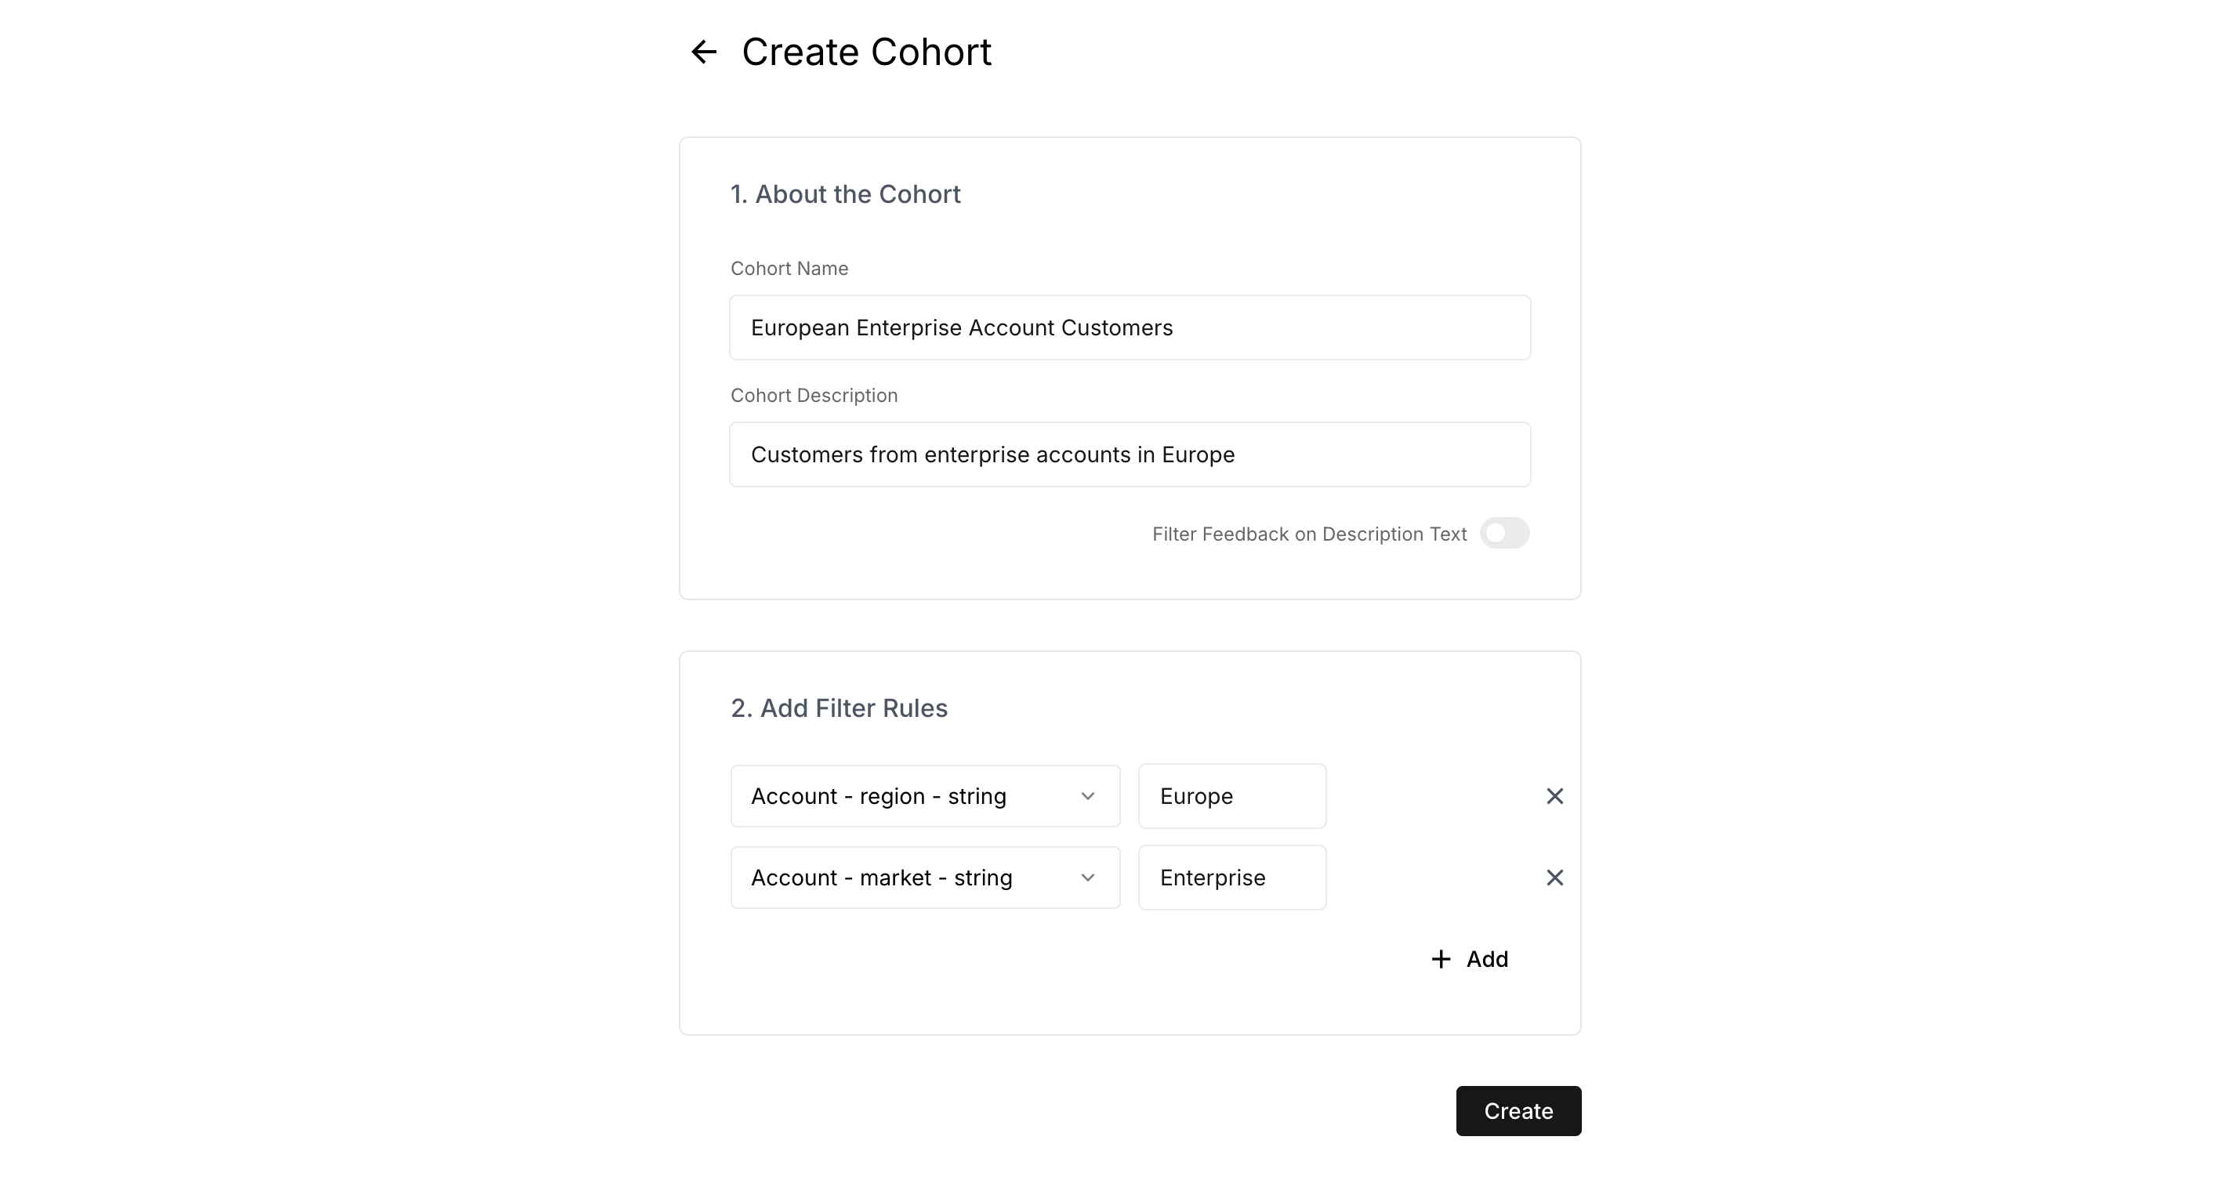2223x1180 pixels.
Task: Focus the Cohort Name text field
Action: [x=1130, y=328]
